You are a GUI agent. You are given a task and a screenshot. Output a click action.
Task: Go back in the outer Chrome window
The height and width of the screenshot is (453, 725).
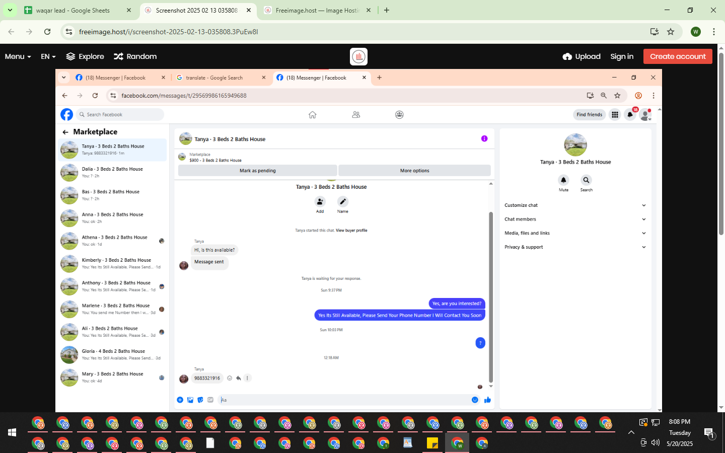[x=11, y=32]
